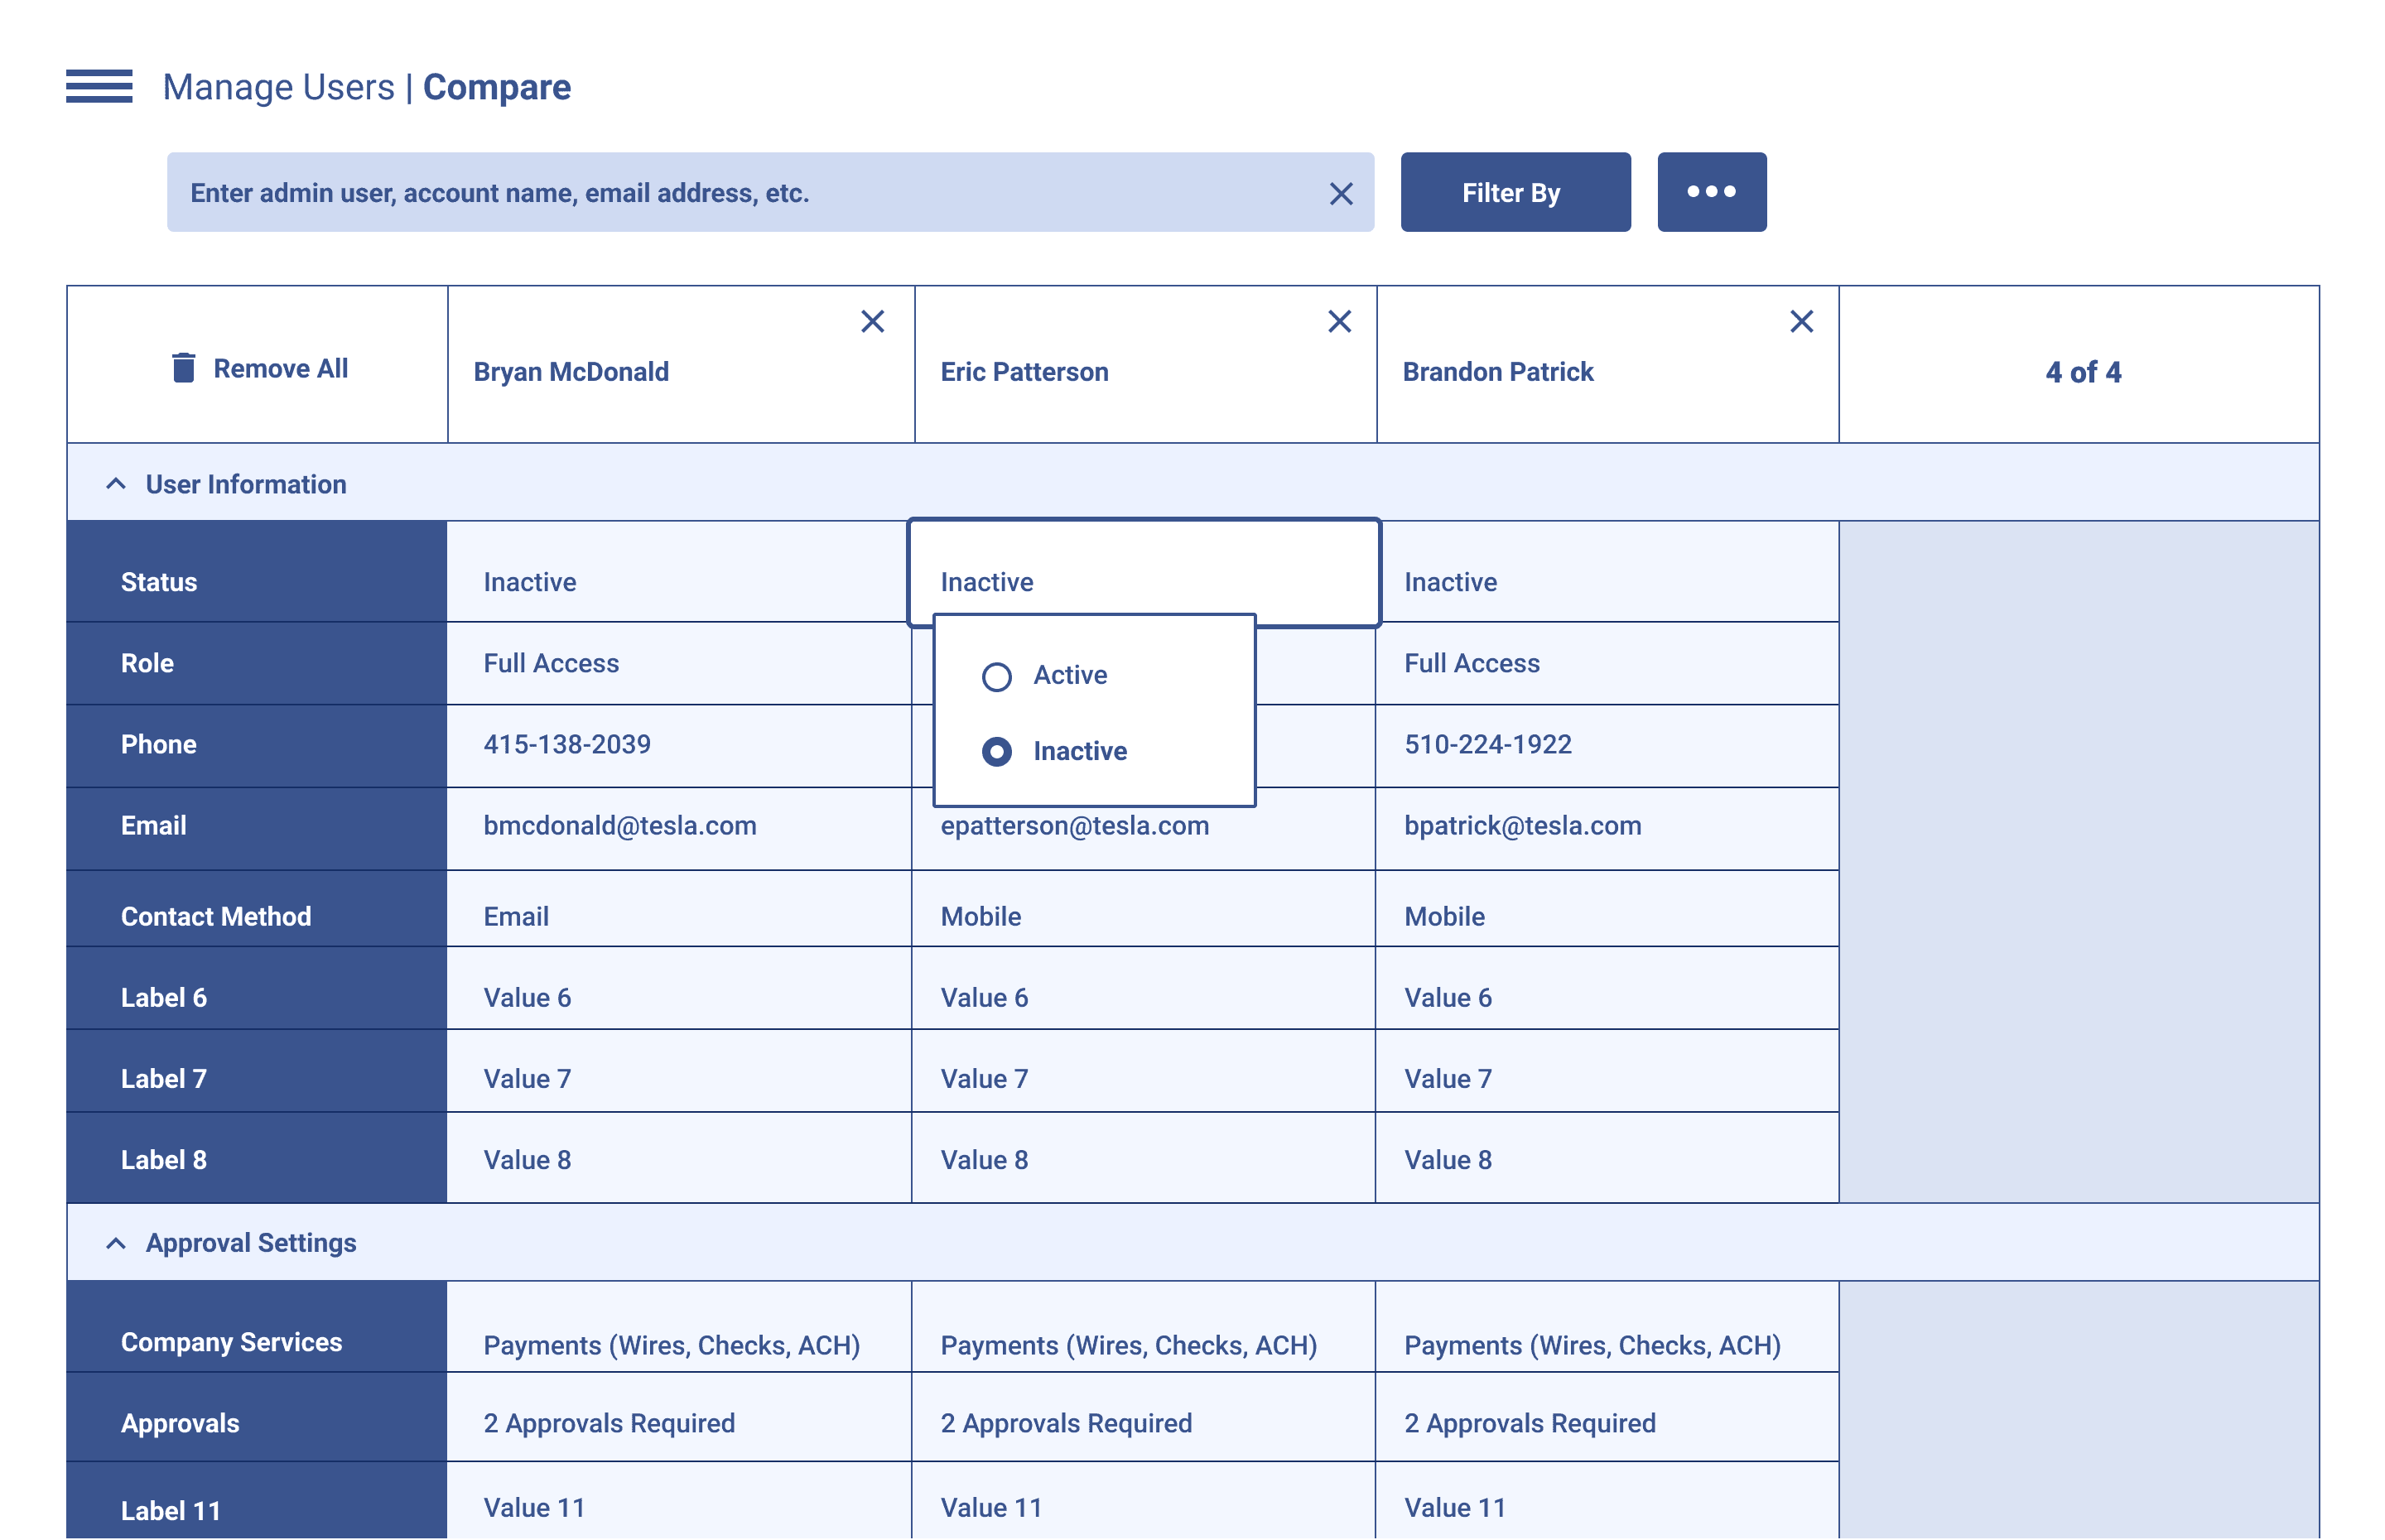Click inside the admin user search field
The image size is (2385, 1540).
tap(700, 192)
